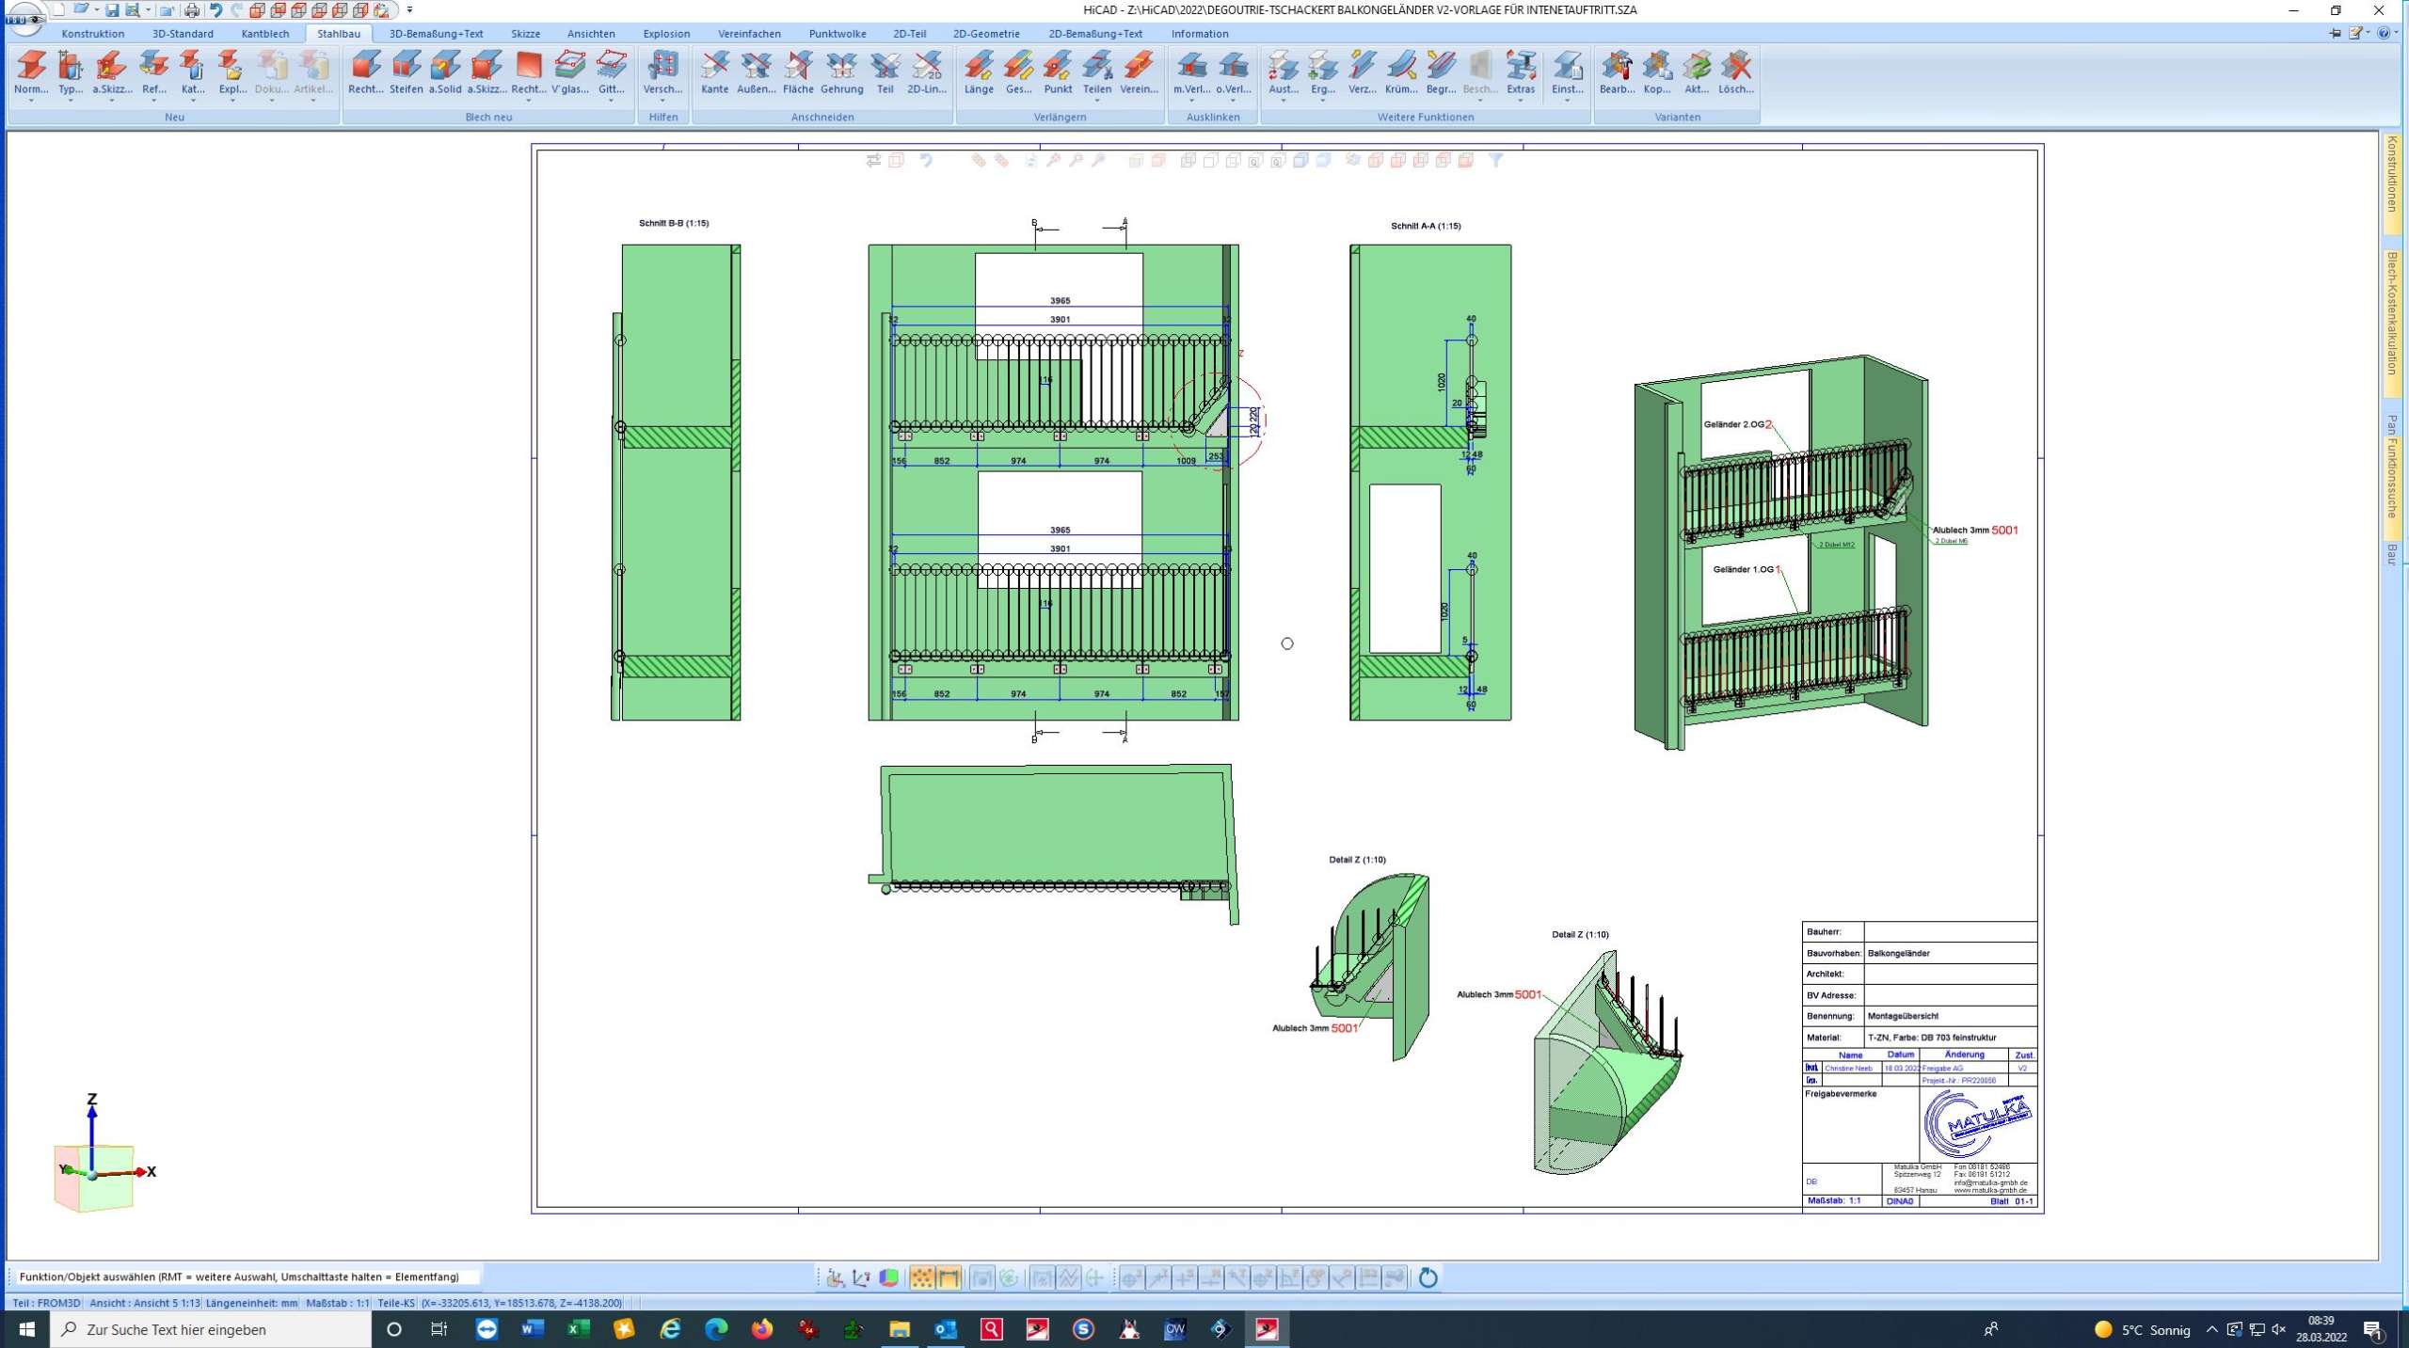Screen dimensions: 2409x1348
Task: Click the circular refresh icon in bottom toolbar
Action: pos(1428,1277)
